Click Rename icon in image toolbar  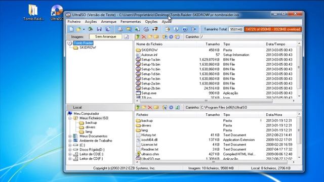coord(156,37)
